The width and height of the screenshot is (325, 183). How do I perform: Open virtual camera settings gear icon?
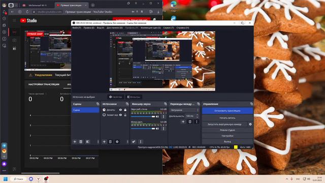pyautogui.click(x=250, y=124)
